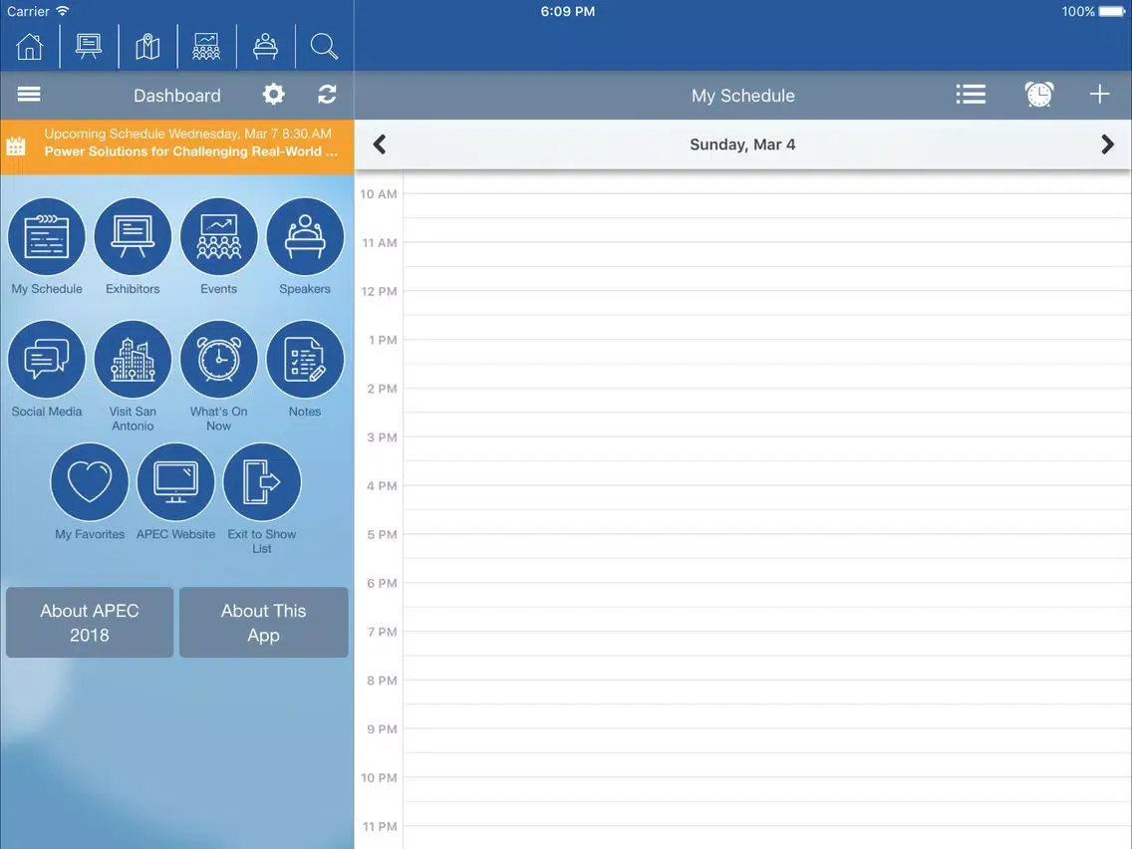Open Speakers from the top toolbar podium icon
This screenshot has width=1132, height=849.
[x=265, y=46]
